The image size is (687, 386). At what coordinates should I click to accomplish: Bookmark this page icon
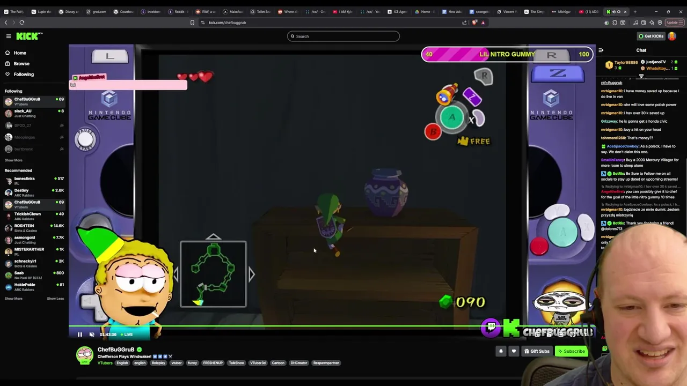coord(192,23)
